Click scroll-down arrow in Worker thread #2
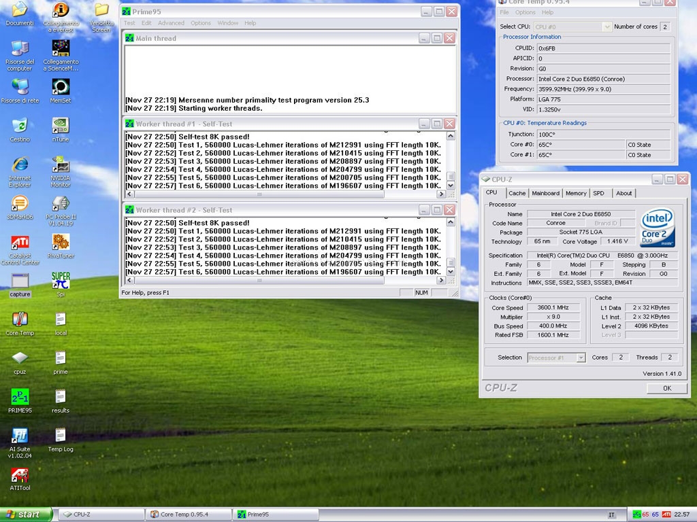 tap(451, 272)
